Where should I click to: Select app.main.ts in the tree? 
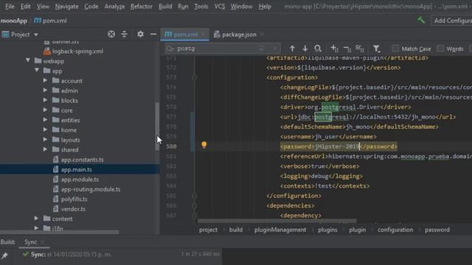click(x=77, y=169)
